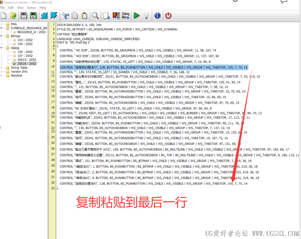Expand the PNG folder node
This screenshot has height=239, width=301.
tap(1, 24)
